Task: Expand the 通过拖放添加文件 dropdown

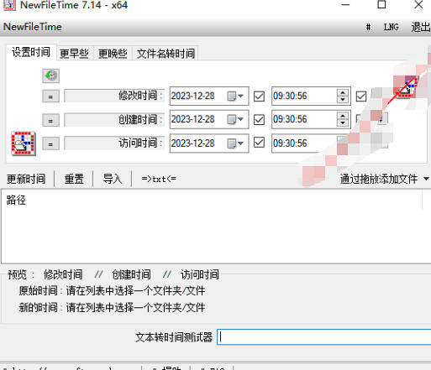Action: pyautogui.click(x=426, y=179)
